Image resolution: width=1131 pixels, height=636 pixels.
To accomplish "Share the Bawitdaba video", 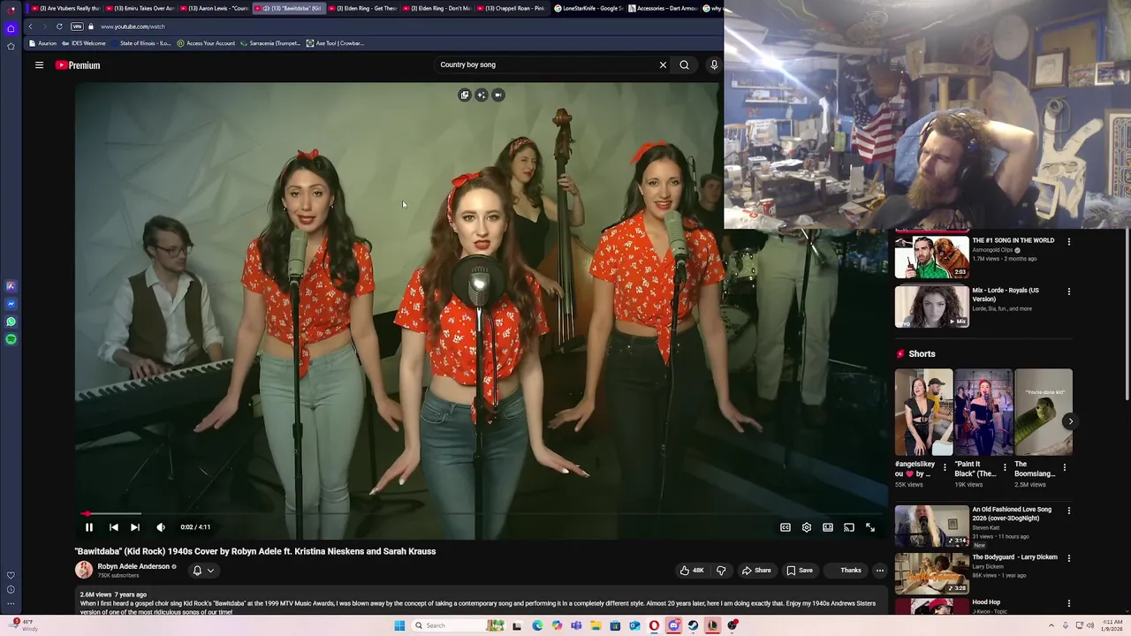I will [x=756, y=571].
